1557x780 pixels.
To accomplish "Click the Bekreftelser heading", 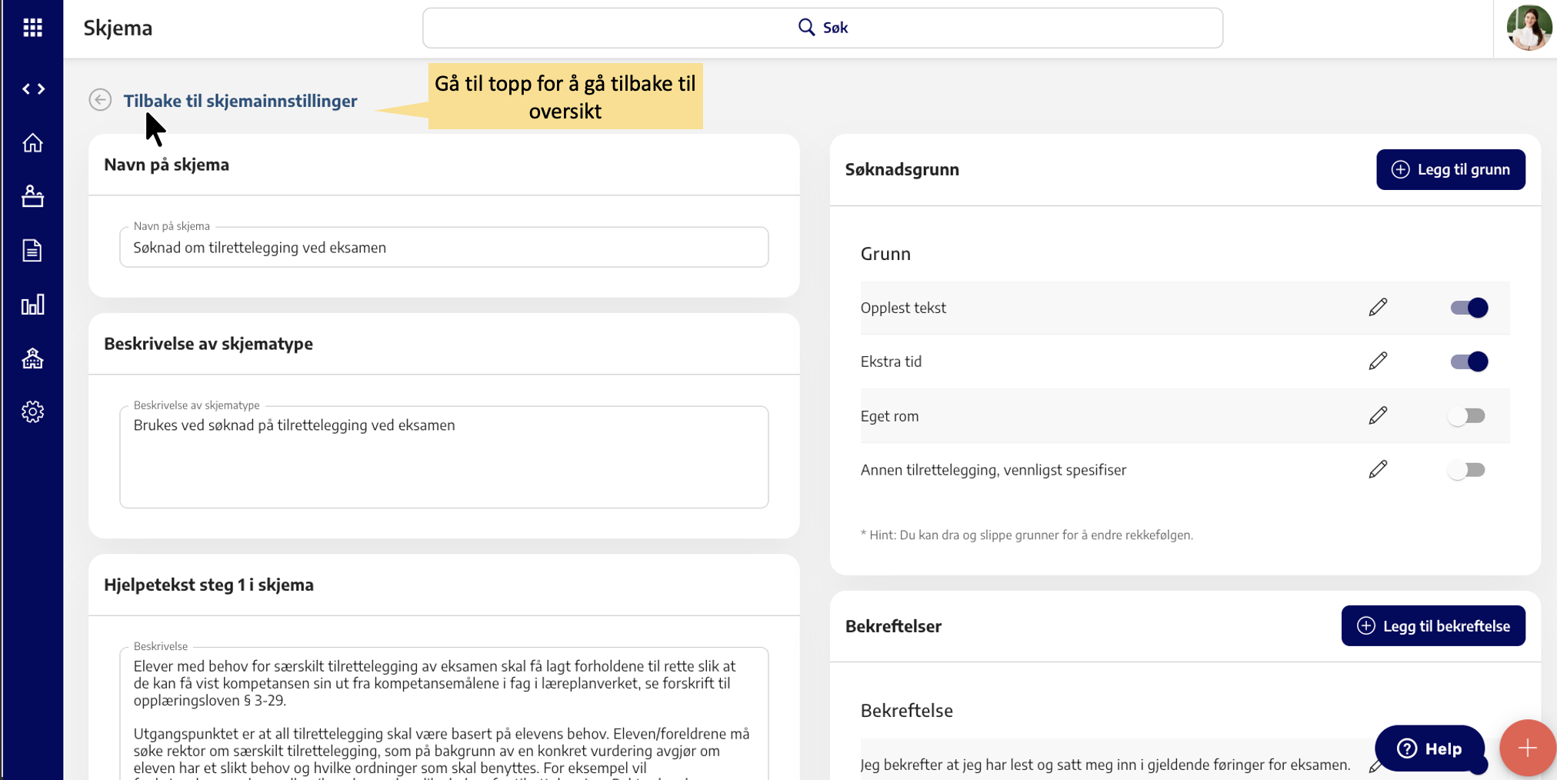I will point(893,626).
